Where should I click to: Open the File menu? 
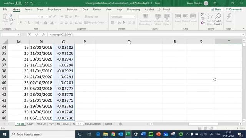point(5,9)
